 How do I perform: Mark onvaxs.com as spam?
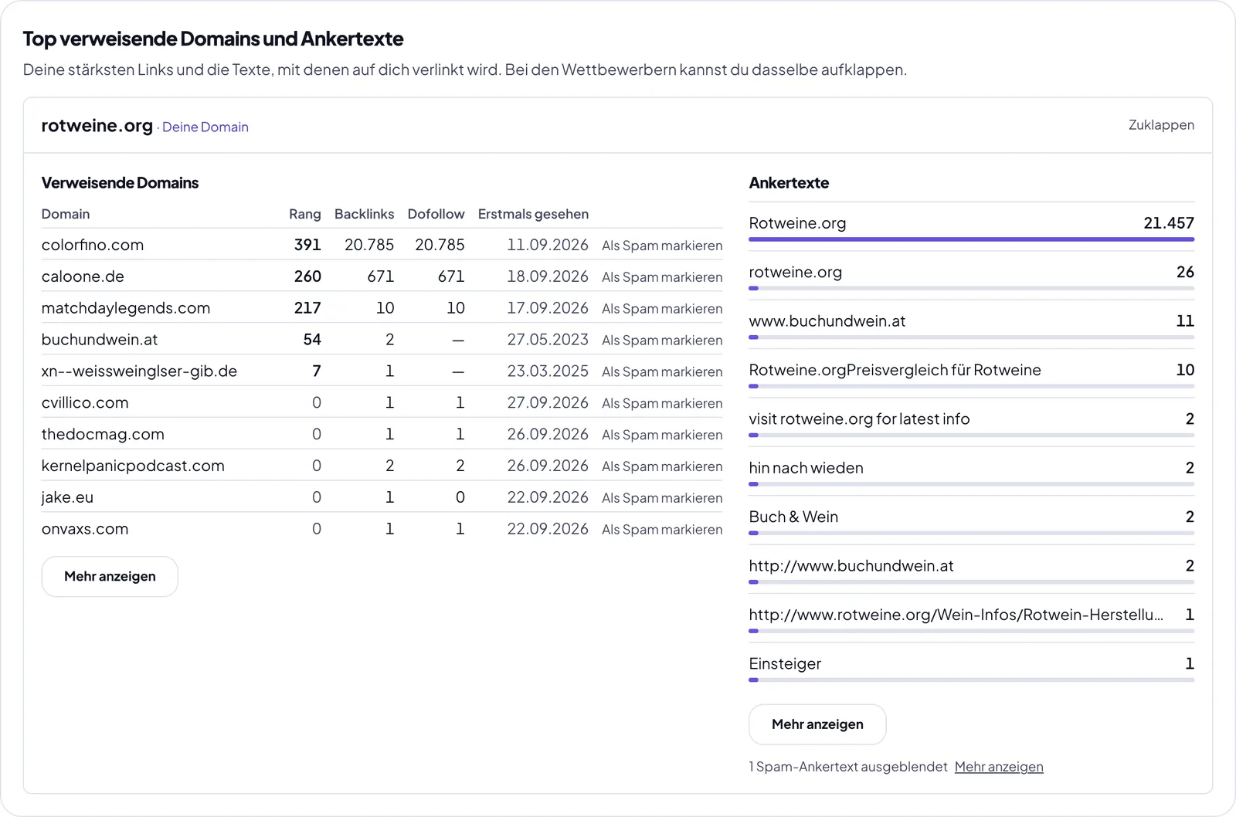click(662, 530)
